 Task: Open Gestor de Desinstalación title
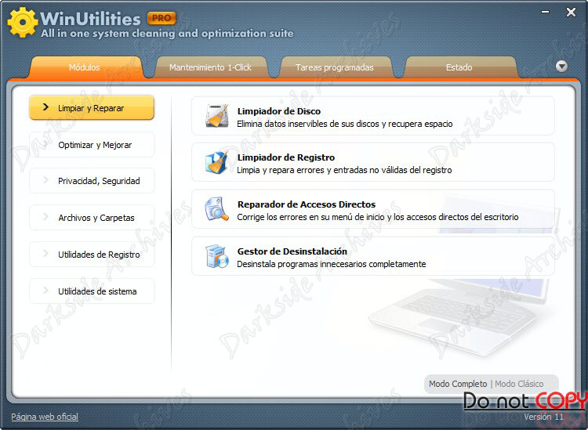(292, 251)
